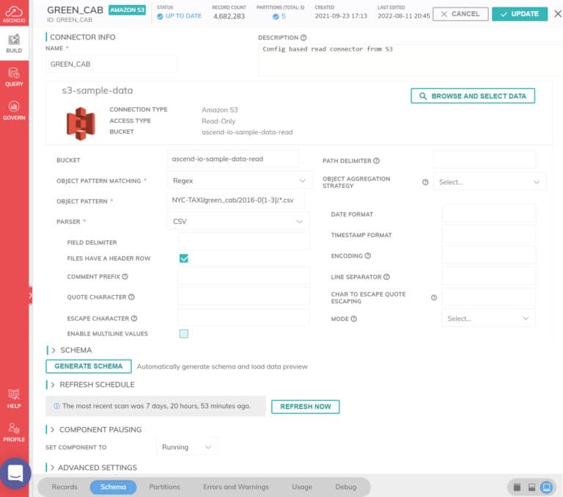The image size is (563, 497).
Task: Open the Usage tab
Action: (302, 487)
